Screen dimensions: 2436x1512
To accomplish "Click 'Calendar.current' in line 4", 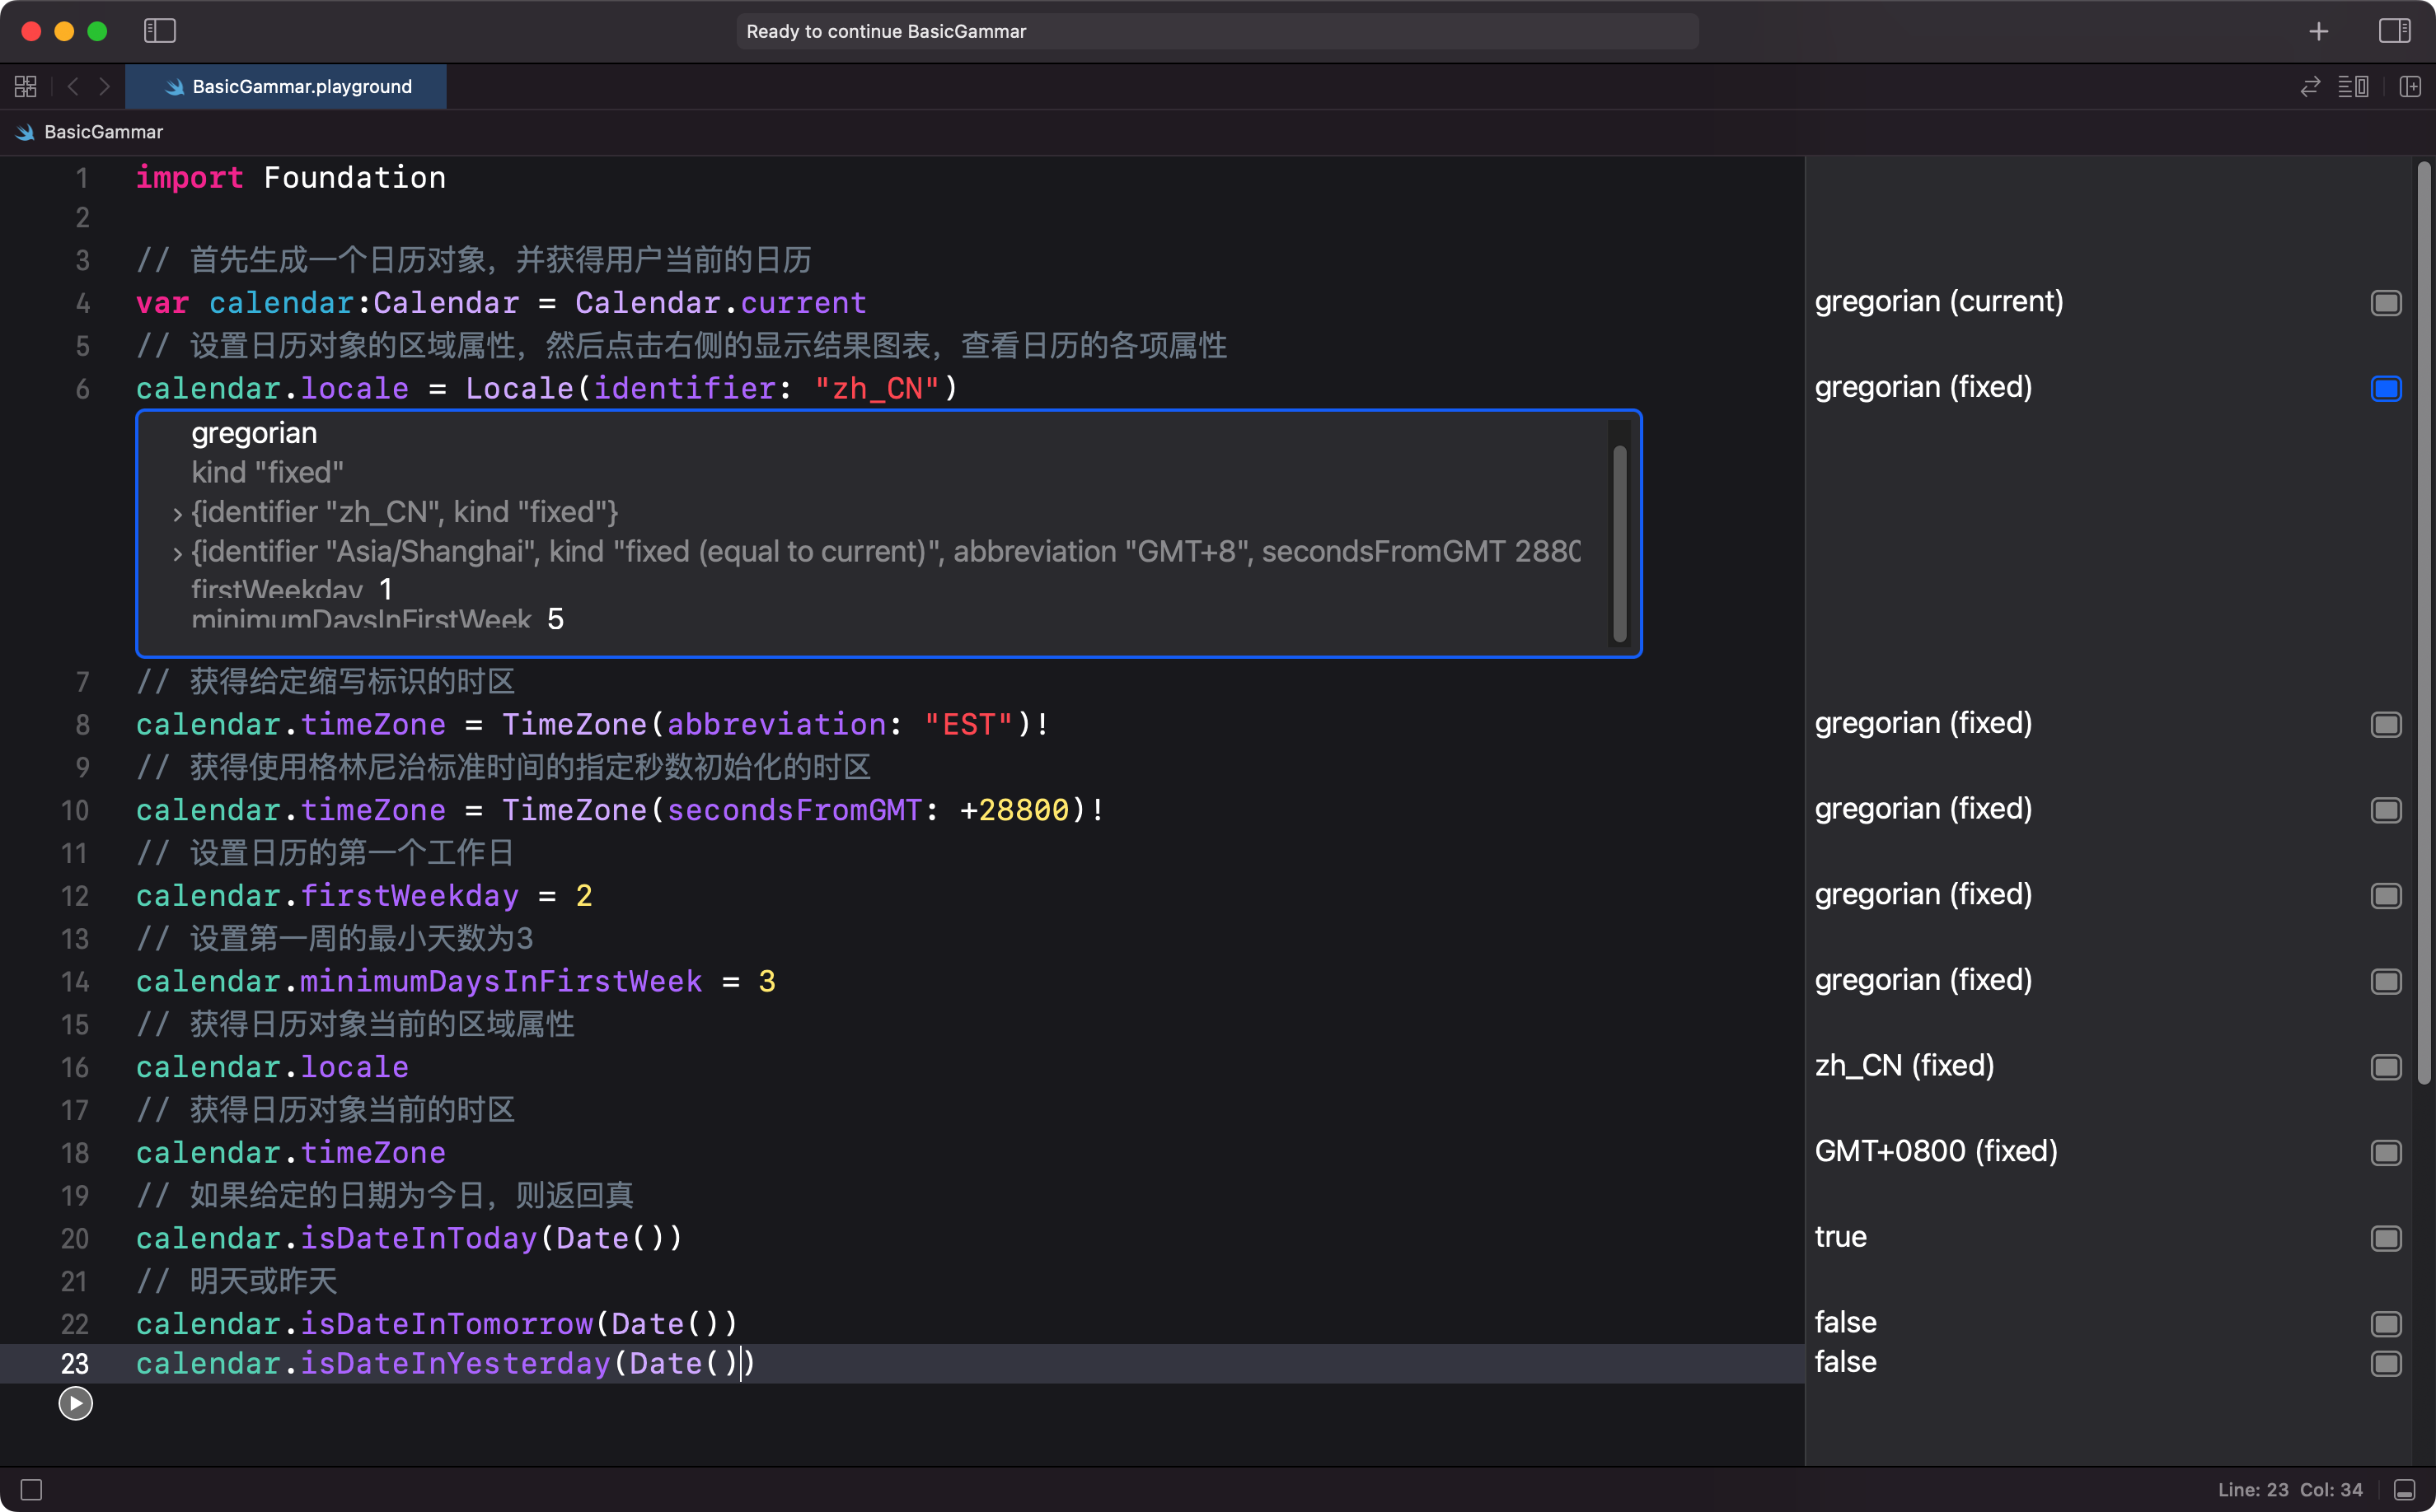I will 720,303.
